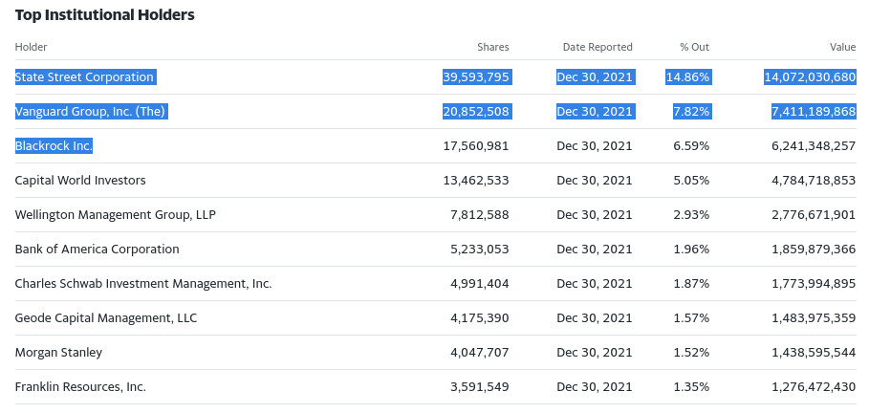Click Wellington Management Group, LLP
Image resolution: width=869 pixels, height=413 pixels.
click(115, 215)
